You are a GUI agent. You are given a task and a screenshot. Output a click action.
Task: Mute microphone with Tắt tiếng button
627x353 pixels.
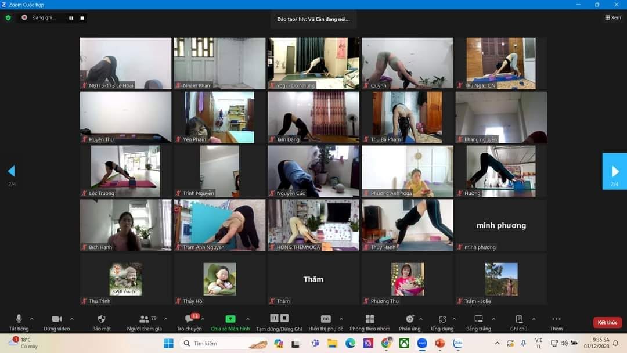click(19, 323)
